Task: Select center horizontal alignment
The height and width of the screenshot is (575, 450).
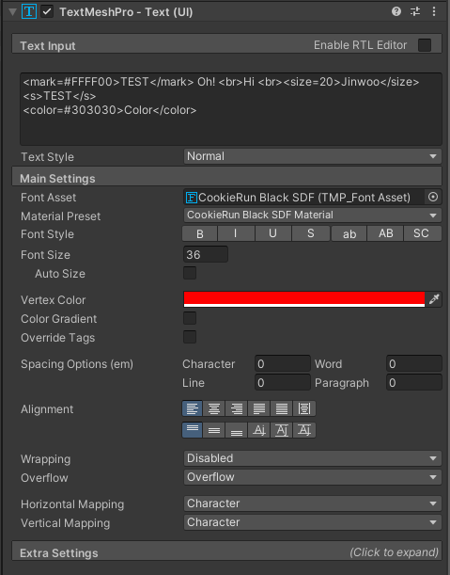Action: point(214,408)
